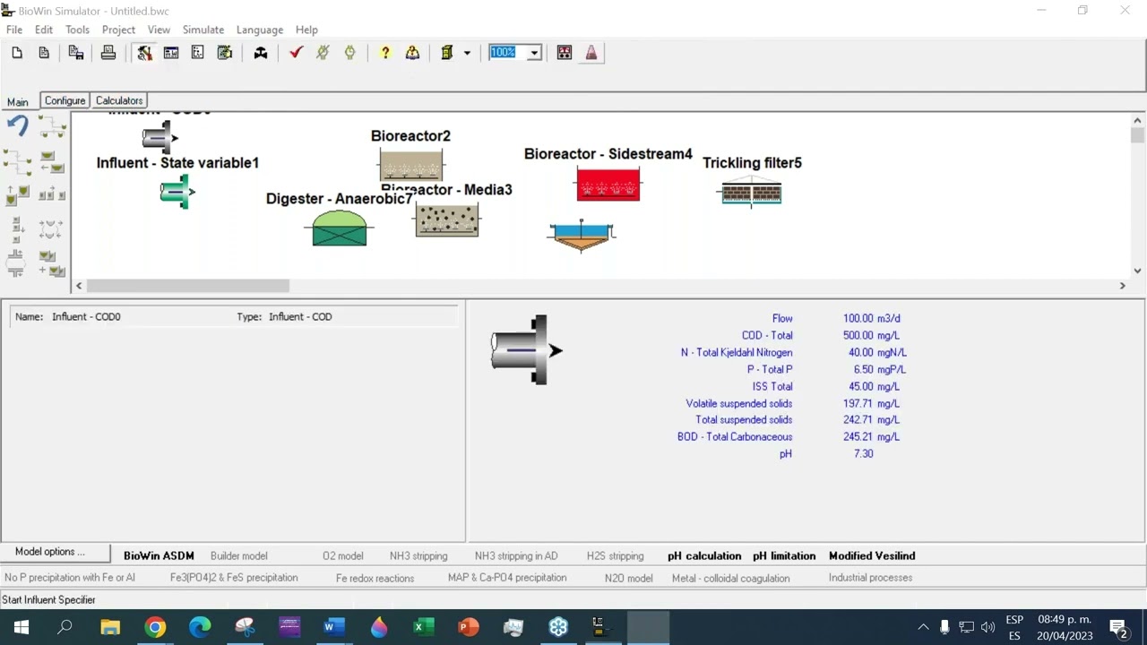This screenshot has height=645, width=1147.
Task: Open the Tools menu
Action: (x=77, y=30)
